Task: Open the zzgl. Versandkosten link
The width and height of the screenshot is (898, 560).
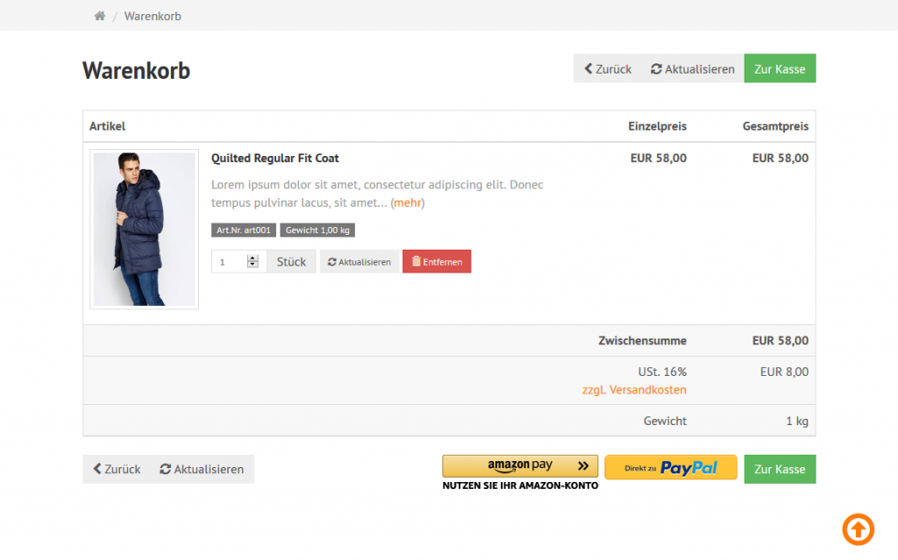Action: [634, 390]
